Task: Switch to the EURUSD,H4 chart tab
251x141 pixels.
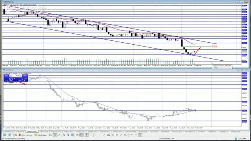Action: (x=20, y=132)
